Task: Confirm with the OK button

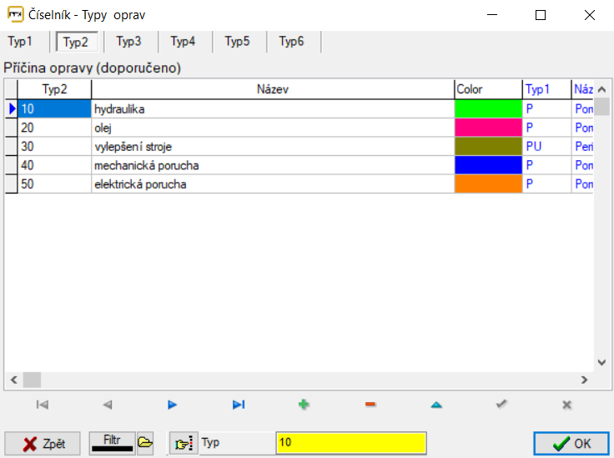Action: (x=571, y=444)
